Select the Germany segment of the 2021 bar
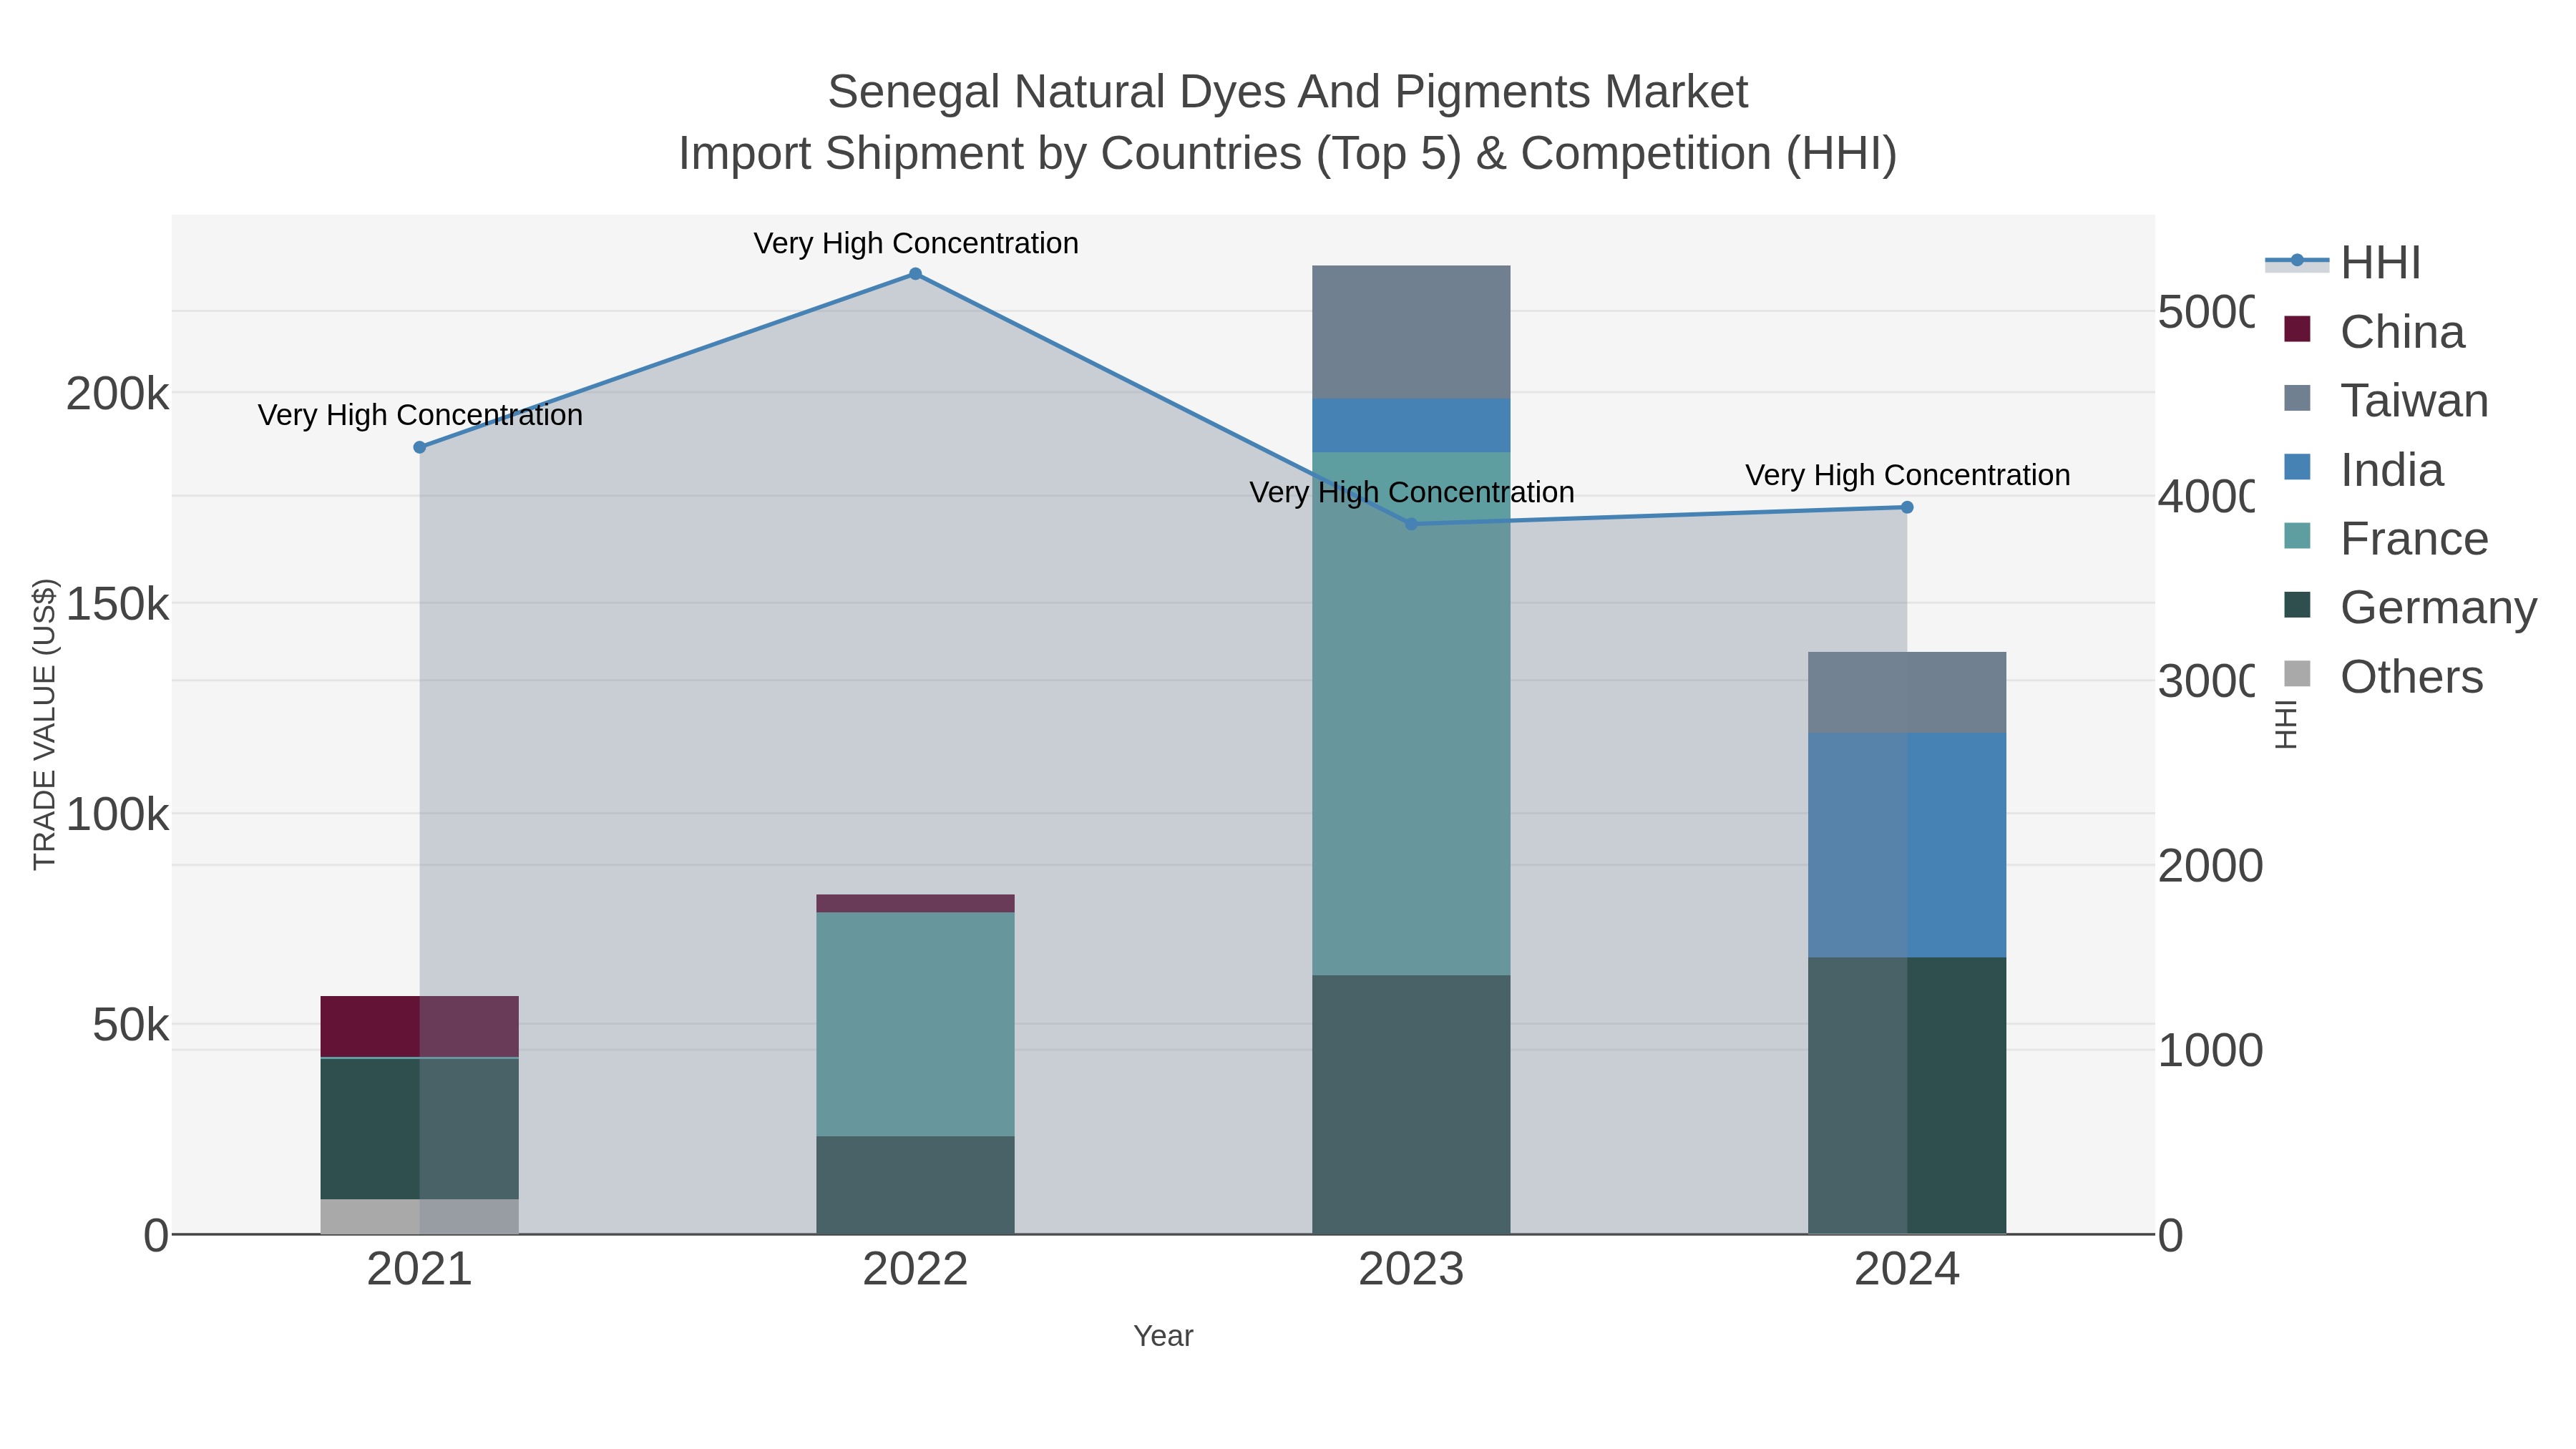 pos(419,1129)
